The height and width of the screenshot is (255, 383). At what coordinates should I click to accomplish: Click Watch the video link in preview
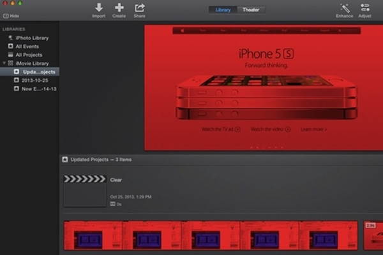[271, 129]
